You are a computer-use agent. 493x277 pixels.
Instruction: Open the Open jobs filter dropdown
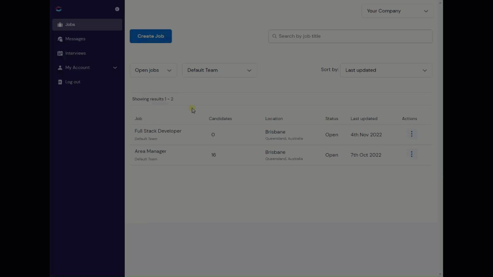point(153,70)
